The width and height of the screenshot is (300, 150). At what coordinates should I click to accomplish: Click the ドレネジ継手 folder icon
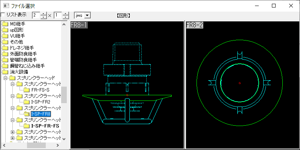point(4,48)
